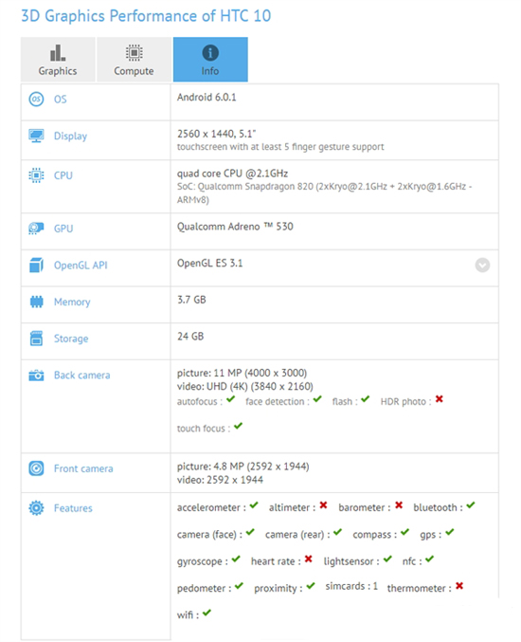Click the GPU graphics card icon
This screenshot has width=521, height=642.
point(36,228)
